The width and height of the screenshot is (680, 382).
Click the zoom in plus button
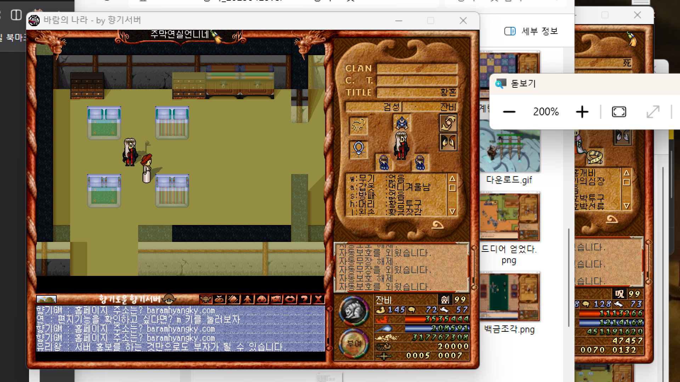coord(582,112)
